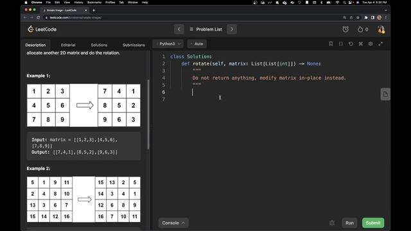This screenshot has width=411, height=231.
Task: Click the debugger bug icon
Action: click(332, 223)
